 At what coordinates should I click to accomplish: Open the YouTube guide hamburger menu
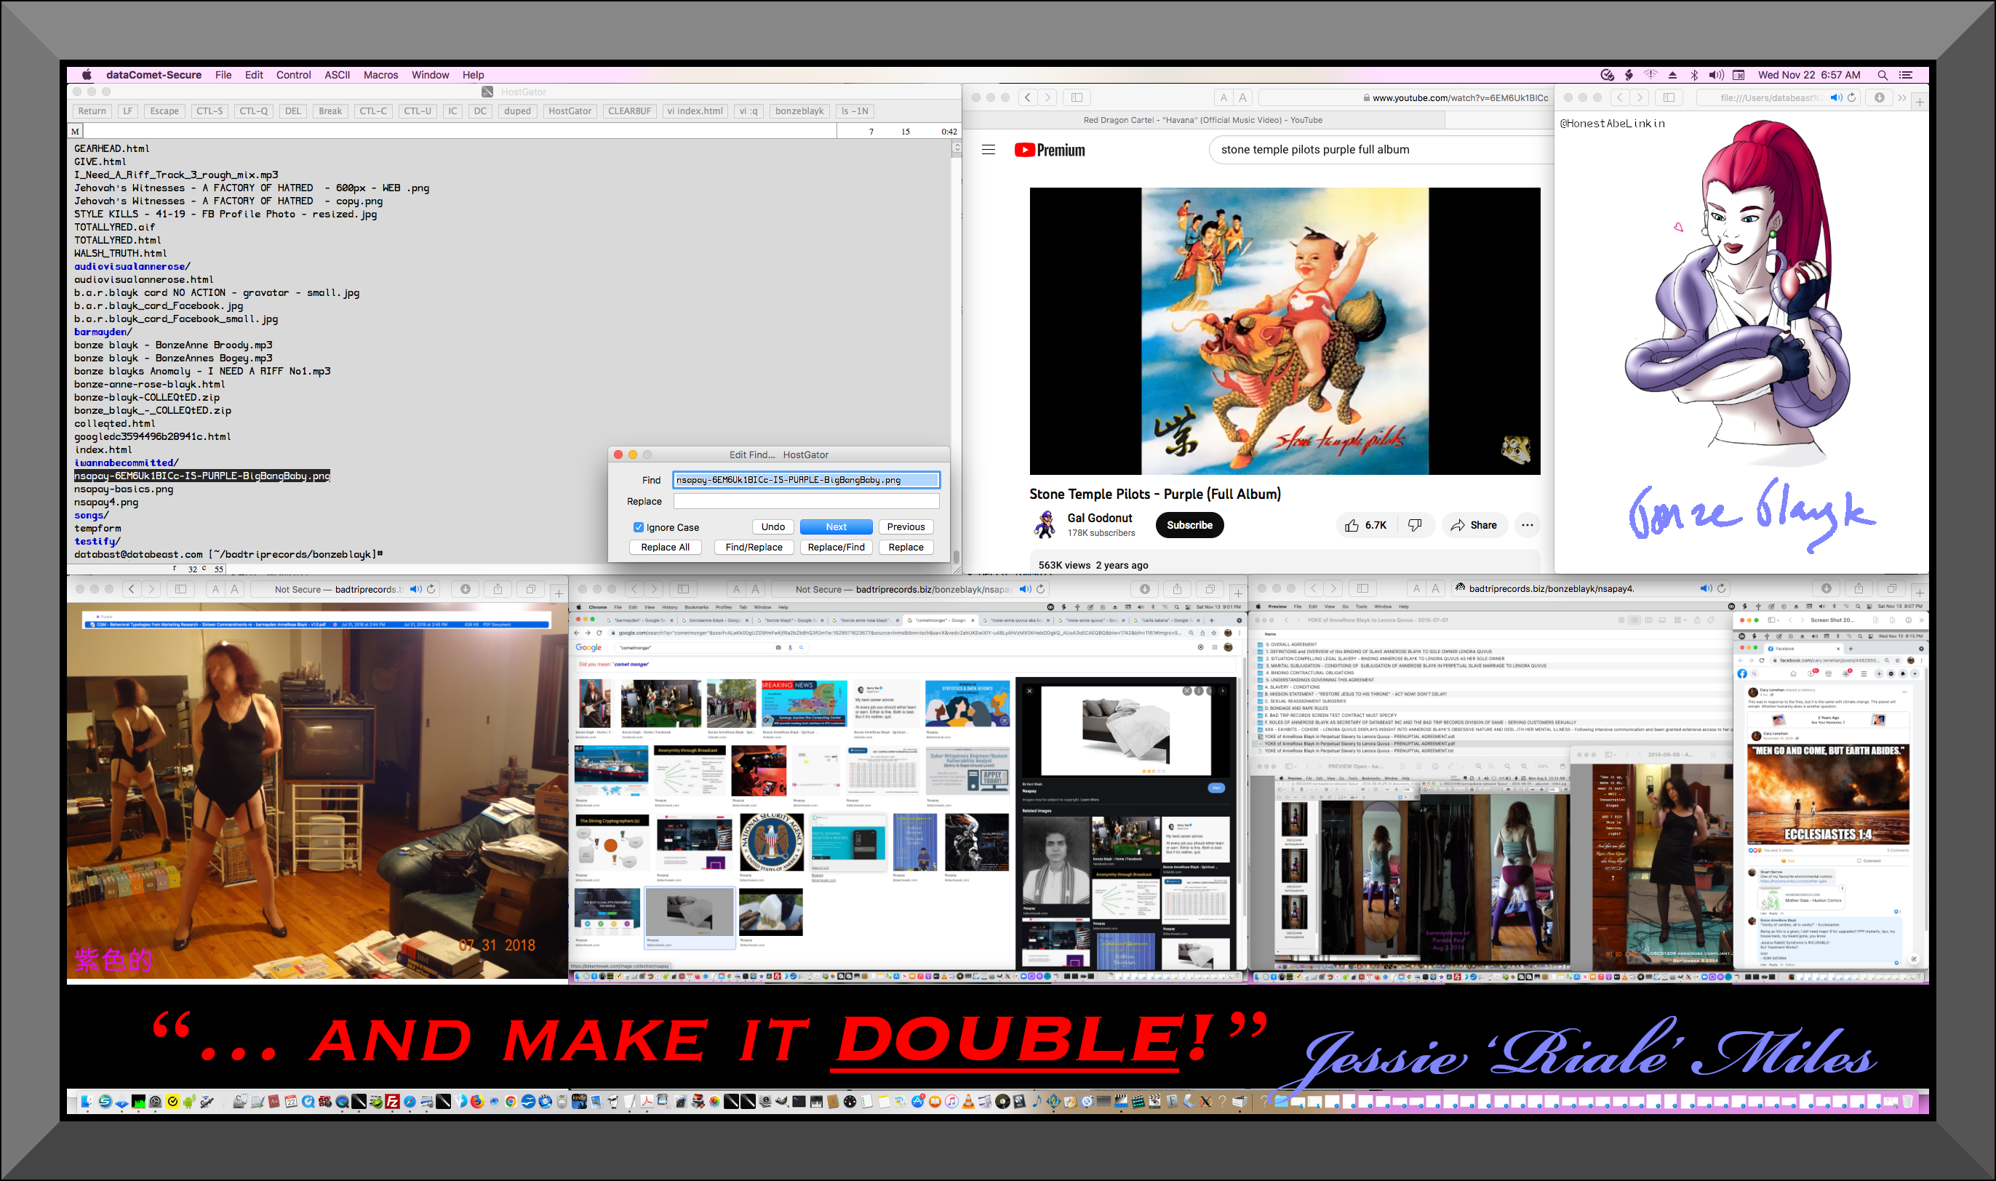(989, 150)
